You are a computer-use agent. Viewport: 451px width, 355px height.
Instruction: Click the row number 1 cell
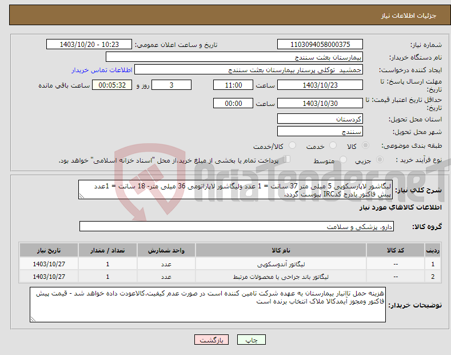(433, 264)
